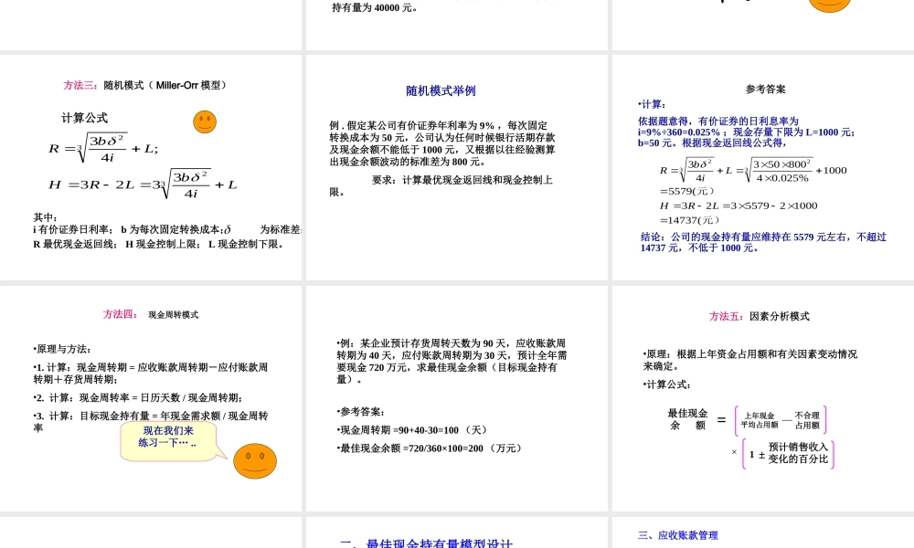Click the 最佳现金余额 =720/360×100=200 line
The image size is (914, 548).
429,448
